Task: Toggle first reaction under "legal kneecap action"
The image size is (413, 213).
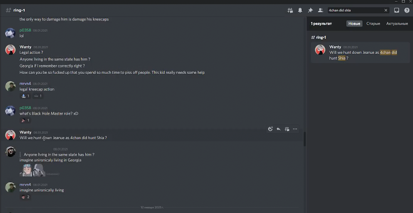Action: point(26,96)
